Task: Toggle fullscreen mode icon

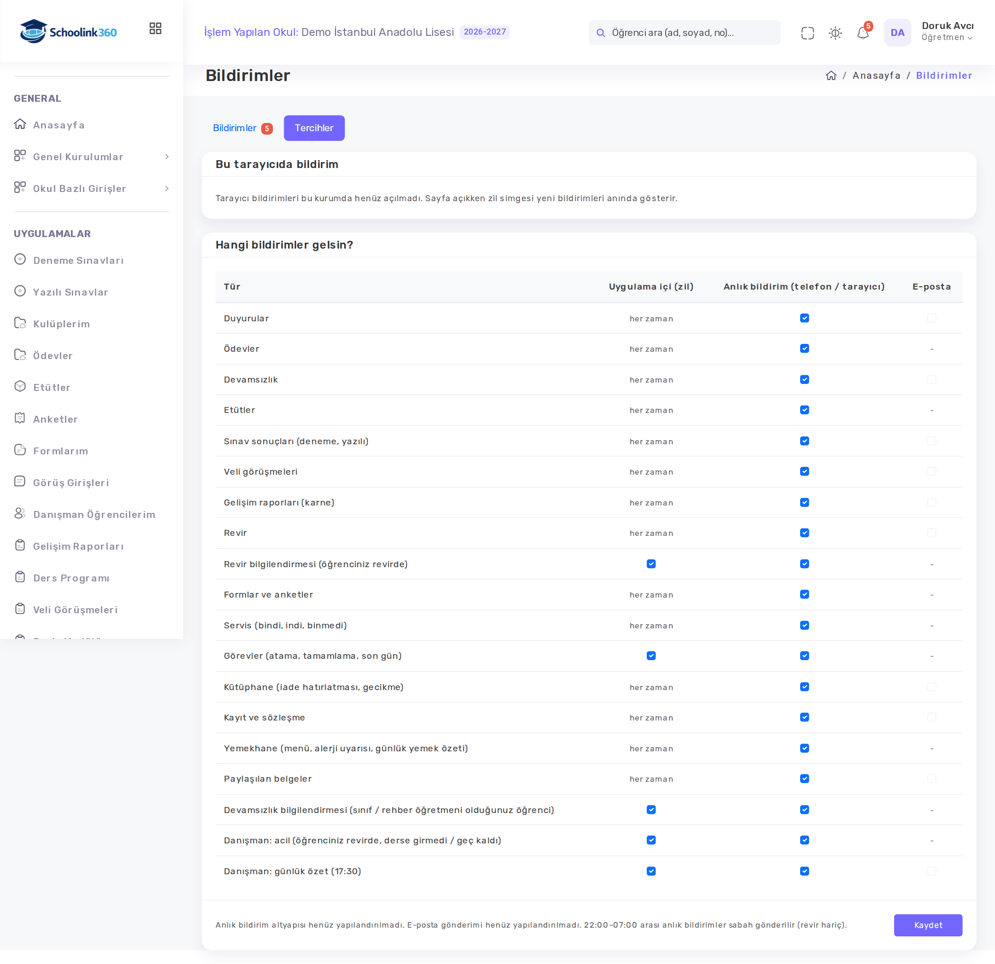Action: pos(807,33)
